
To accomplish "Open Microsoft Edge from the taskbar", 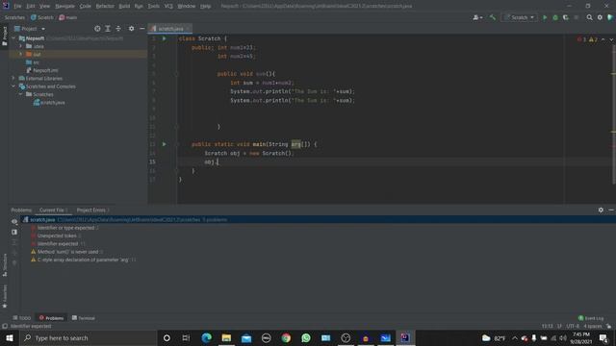I will [x=206, y=337].
